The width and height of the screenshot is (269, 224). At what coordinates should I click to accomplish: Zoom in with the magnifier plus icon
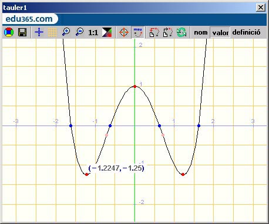66,32
